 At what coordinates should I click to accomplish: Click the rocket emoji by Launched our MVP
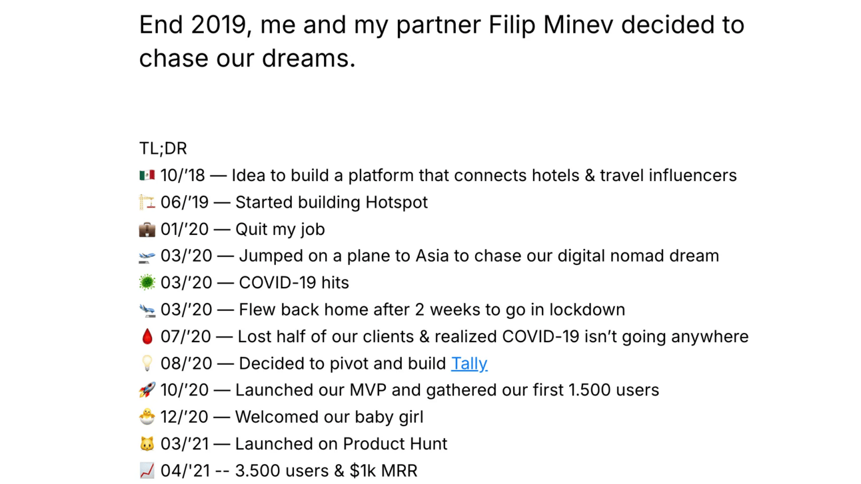[147, 389]
